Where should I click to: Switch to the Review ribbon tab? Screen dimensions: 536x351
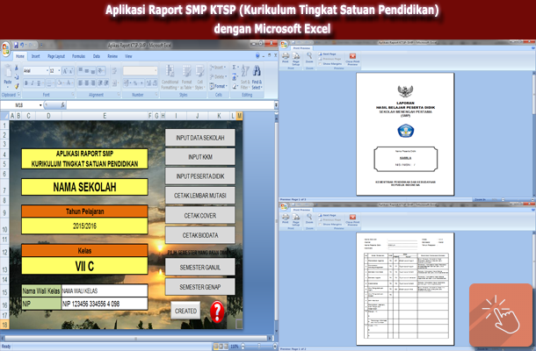click(x=112, y=56)
